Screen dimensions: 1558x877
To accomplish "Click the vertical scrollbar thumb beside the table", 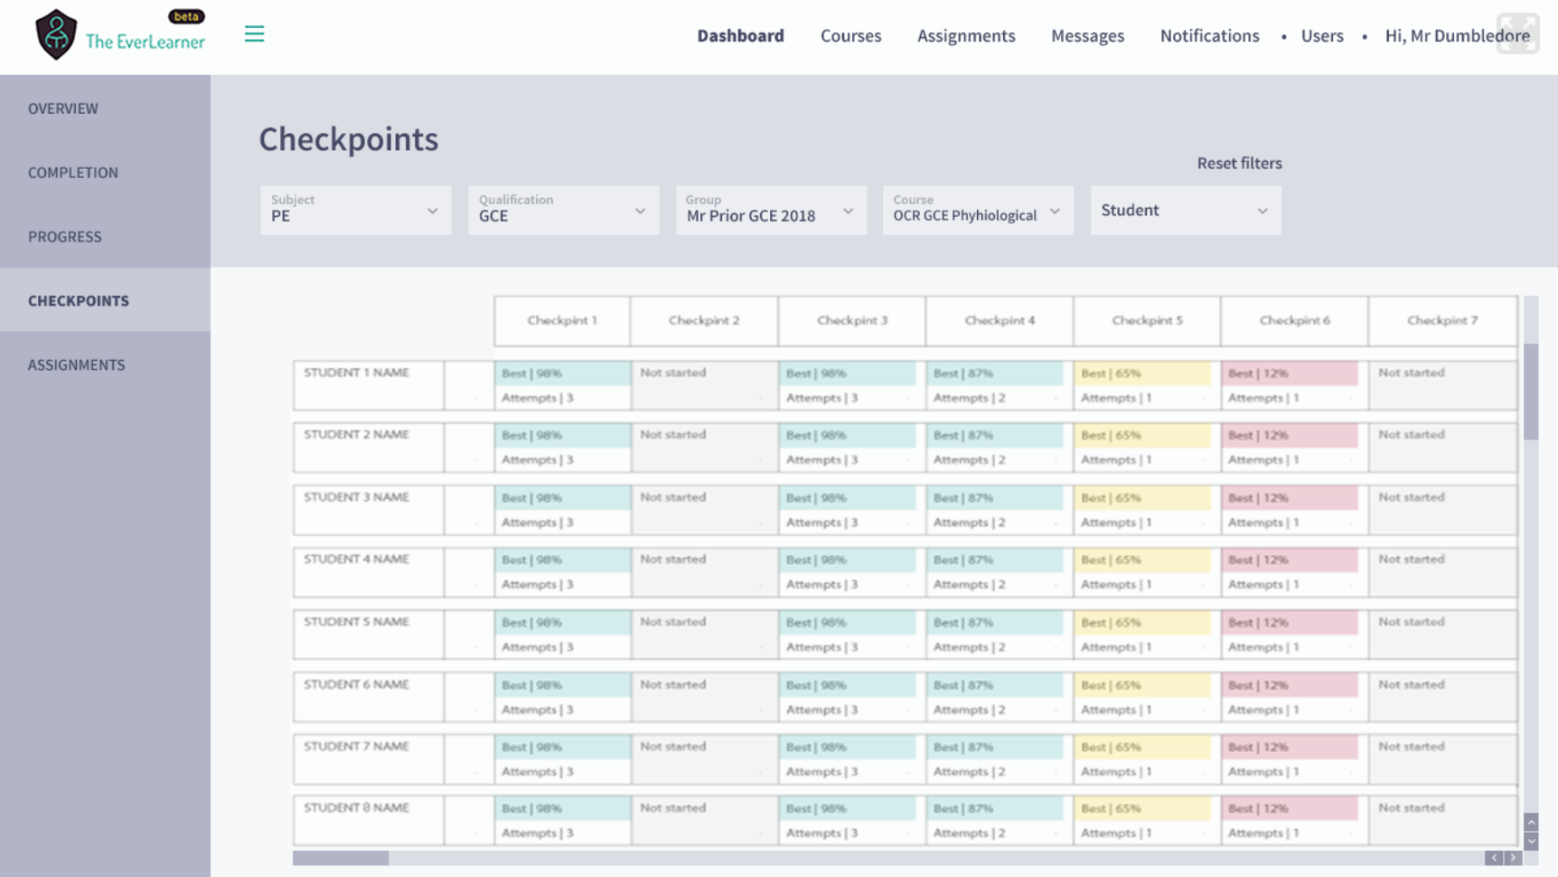I will pos(1531,391).
